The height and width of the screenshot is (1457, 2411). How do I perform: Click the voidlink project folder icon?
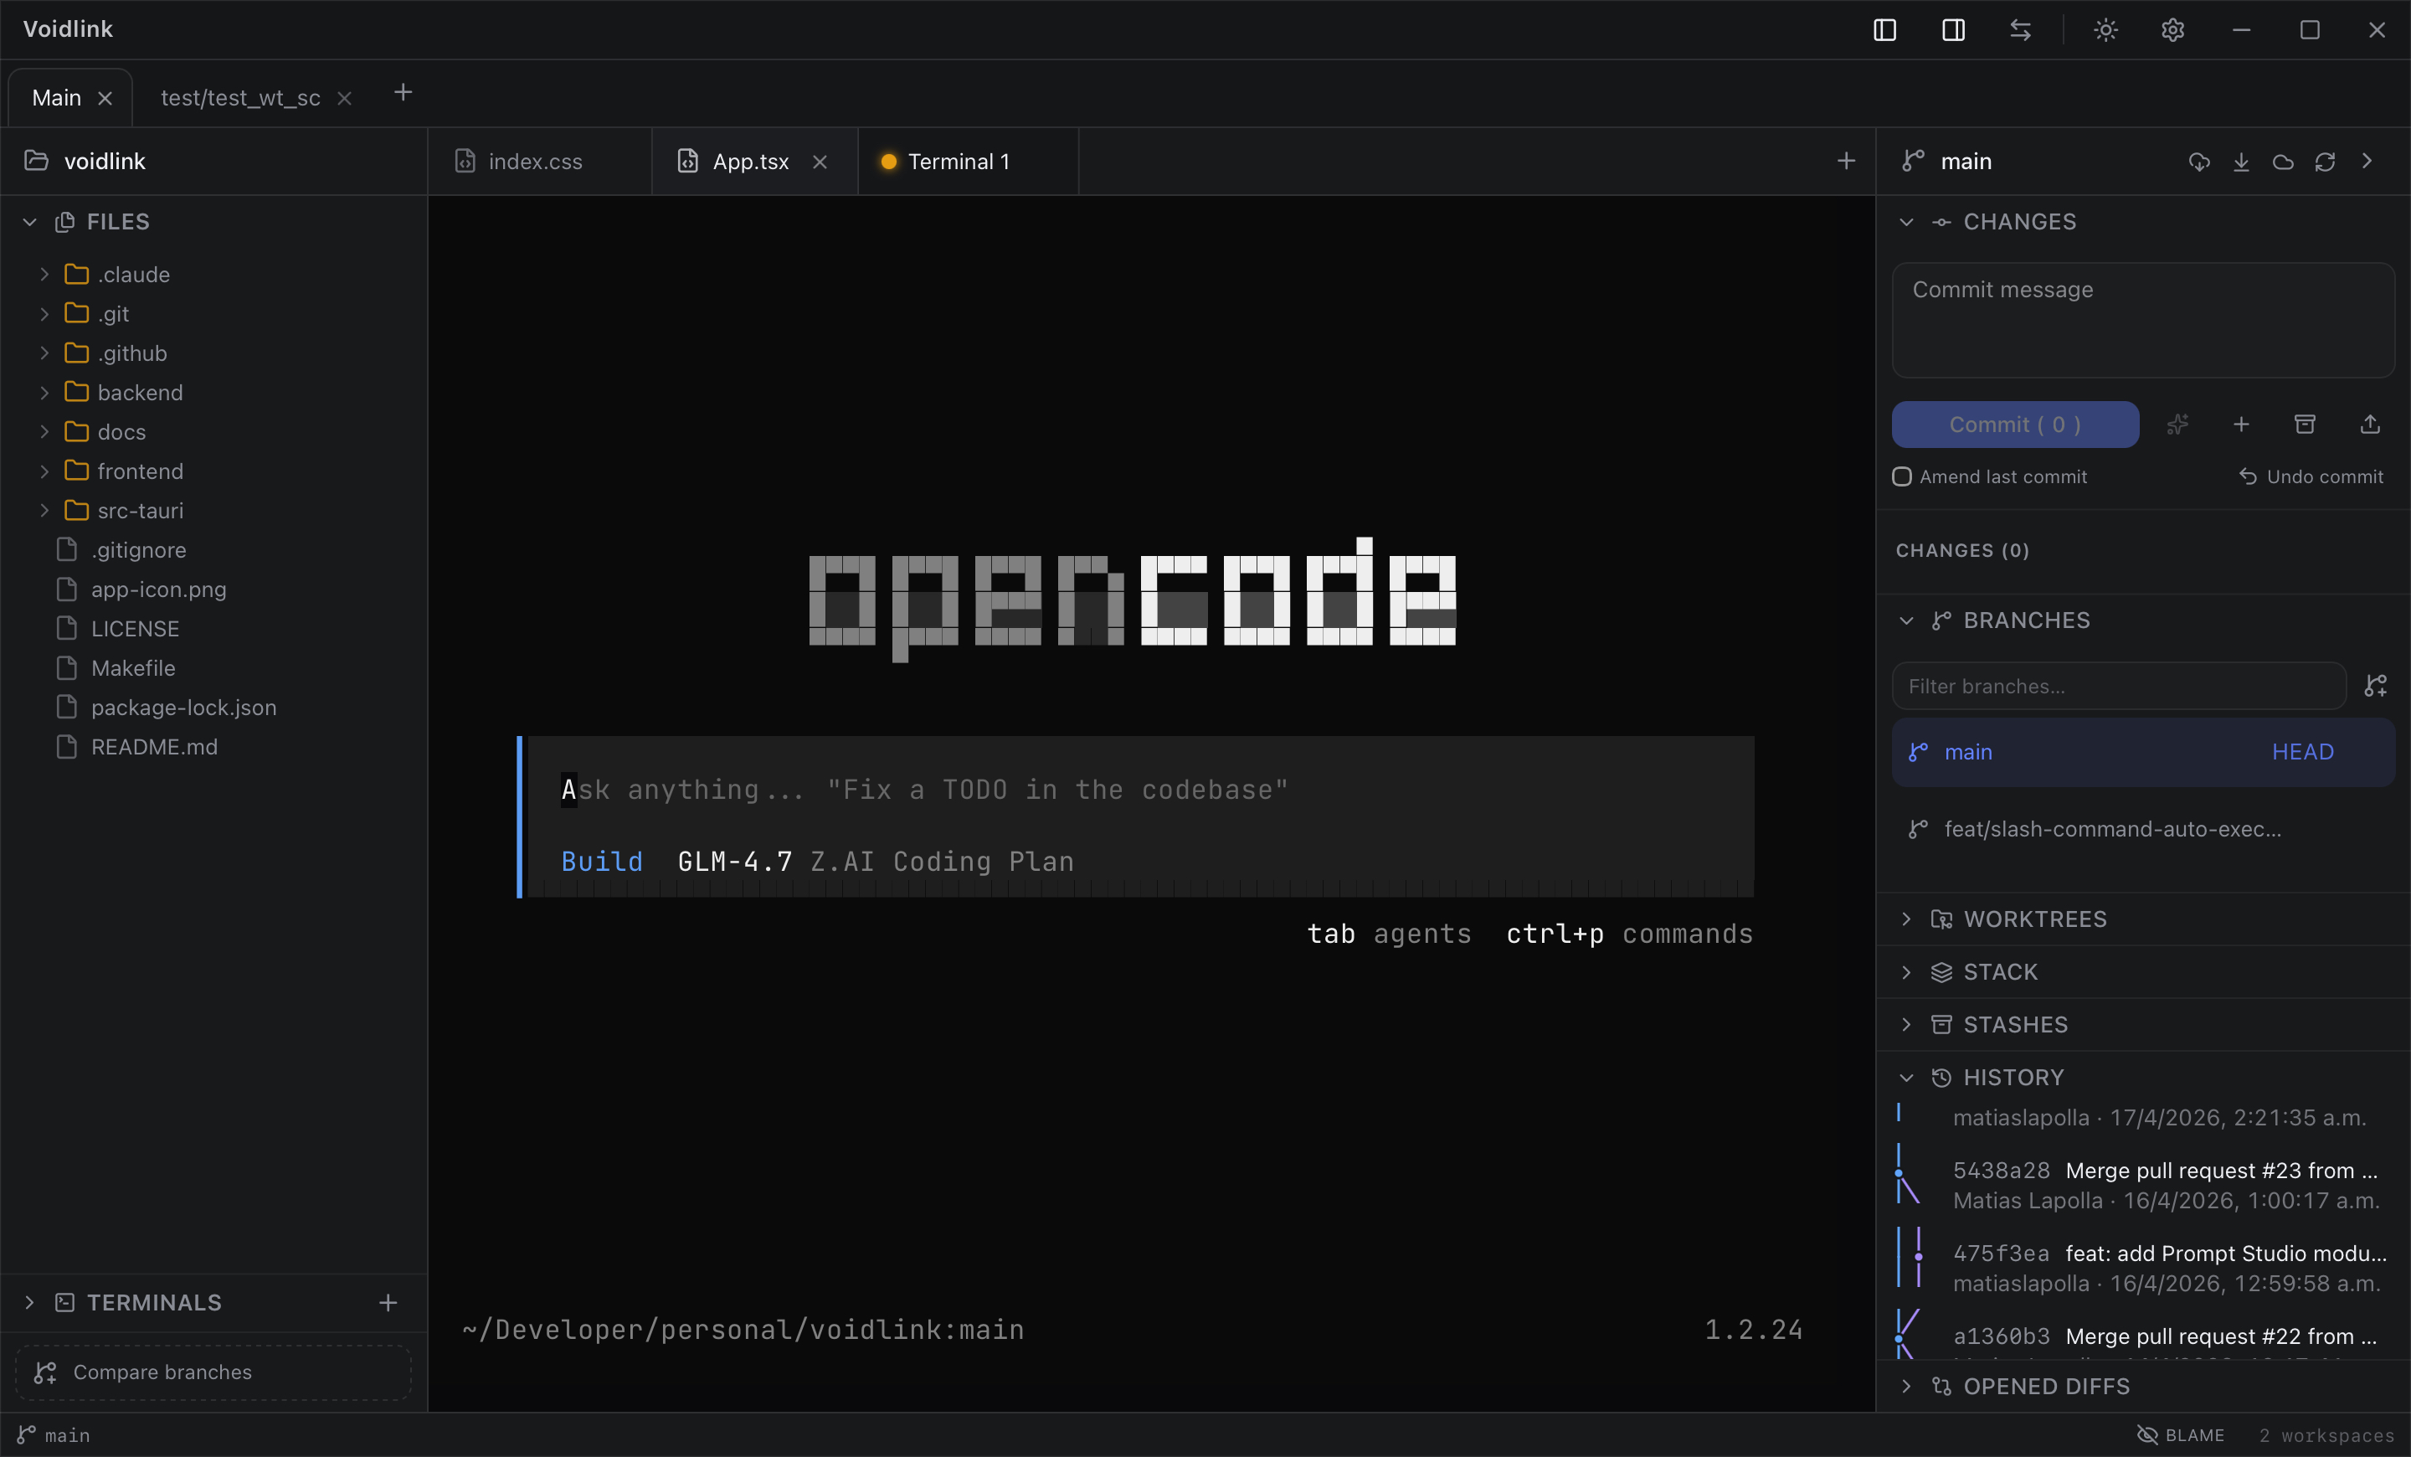(36, 162)
